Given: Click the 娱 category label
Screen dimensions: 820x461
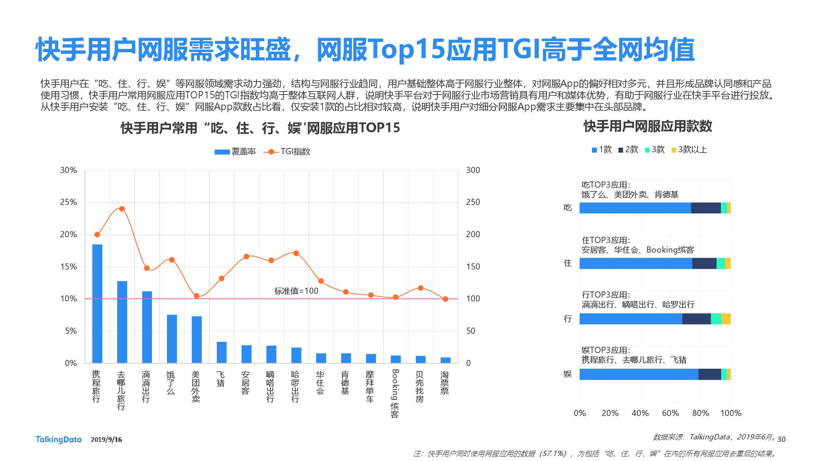Looking at the screenshot, I should [x=568, y=374].
